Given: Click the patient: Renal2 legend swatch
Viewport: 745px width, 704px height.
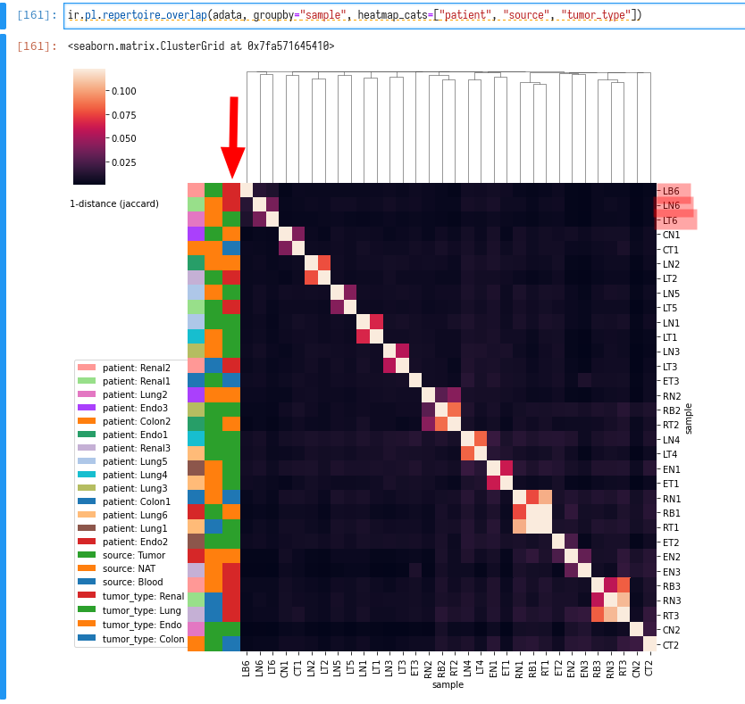Looking at the screenshot, I should (86, 368).
